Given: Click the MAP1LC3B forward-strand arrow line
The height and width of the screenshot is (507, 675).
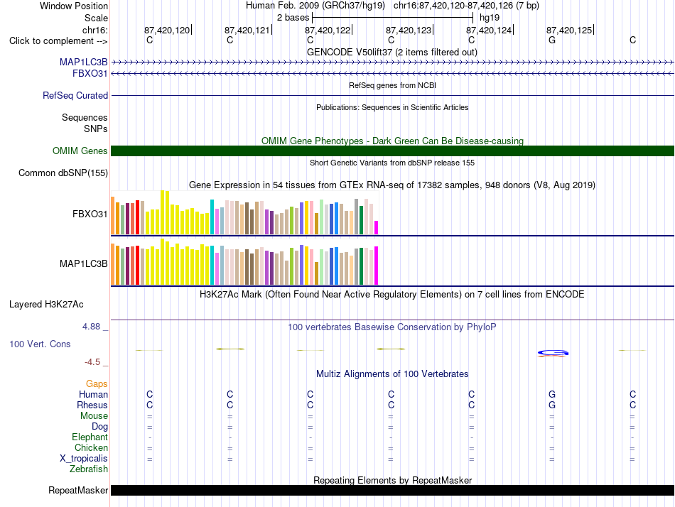Looking at the screenshot, I should [x=392, y=62].
